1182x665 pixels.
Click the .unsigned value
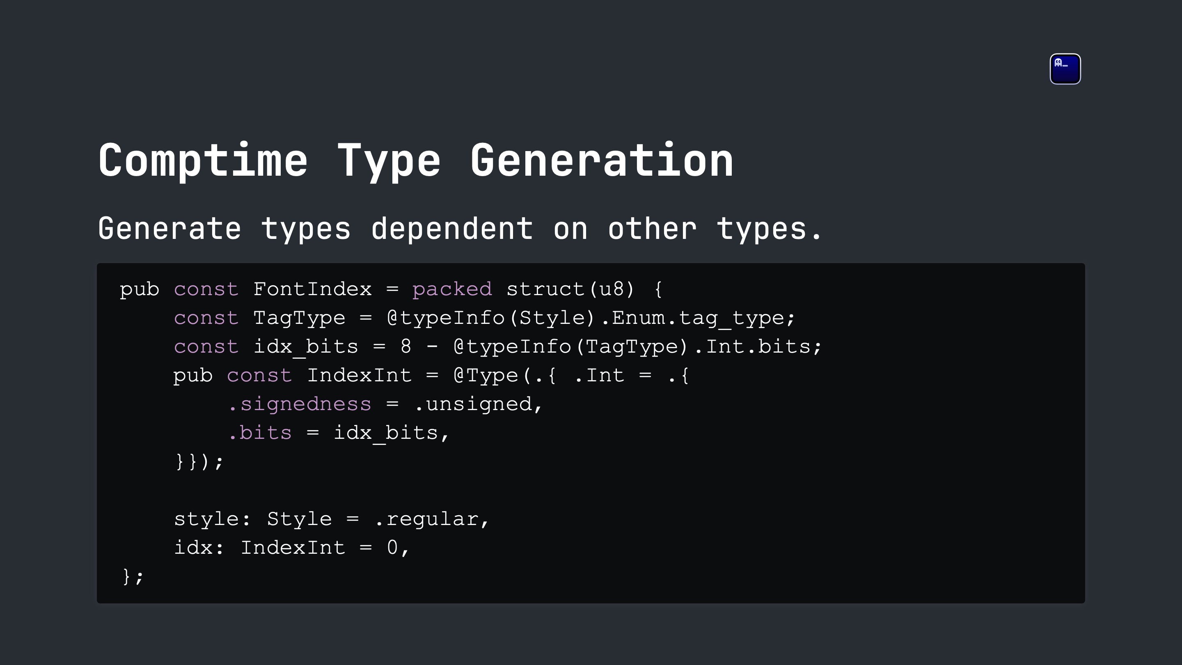pos(473,404)
